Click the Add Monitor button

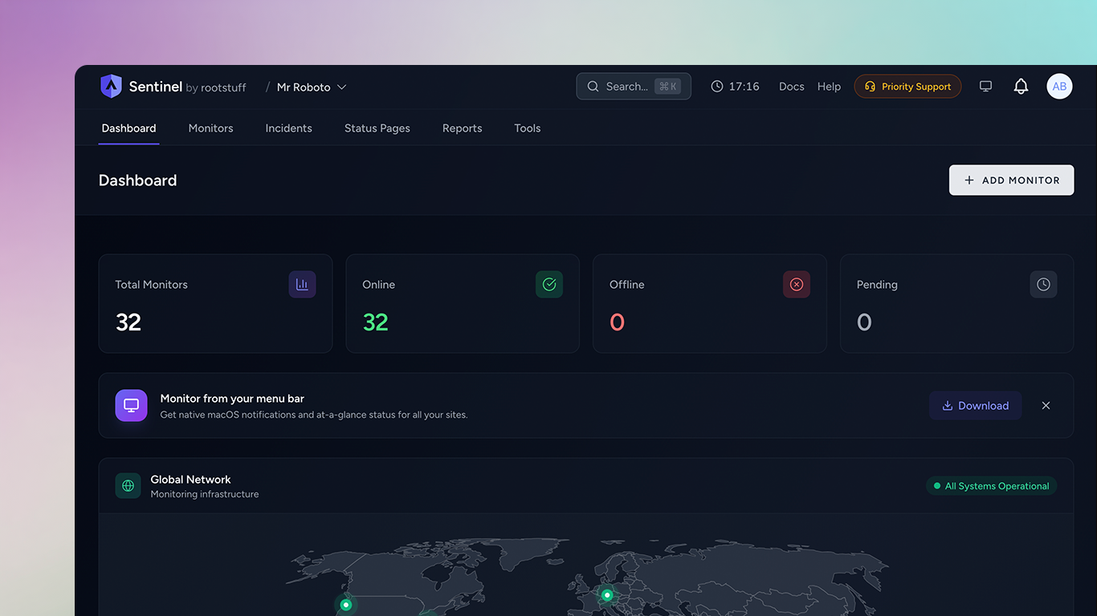pyautogui.click(x=1011, y=180)
